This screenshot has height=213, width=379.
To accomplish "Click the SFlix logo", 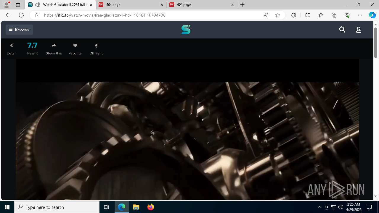I will point(186,30).
